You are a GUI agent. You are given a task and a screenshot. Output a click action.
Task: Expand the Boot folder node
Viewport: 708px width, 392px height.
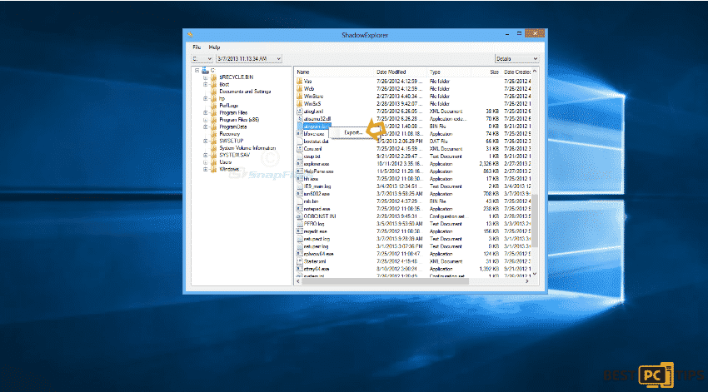[206, 84]
